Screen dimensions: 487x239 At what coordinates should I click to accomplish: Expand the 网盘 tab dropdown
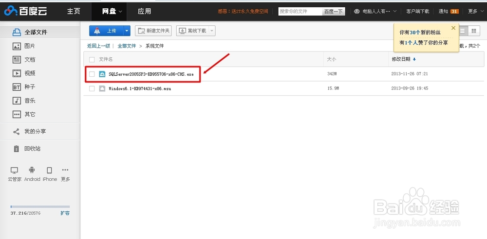tap(120, 12)
